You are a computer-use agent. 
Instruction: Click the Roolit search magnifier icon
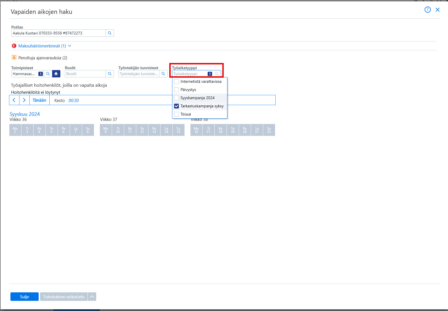(110, 74)
